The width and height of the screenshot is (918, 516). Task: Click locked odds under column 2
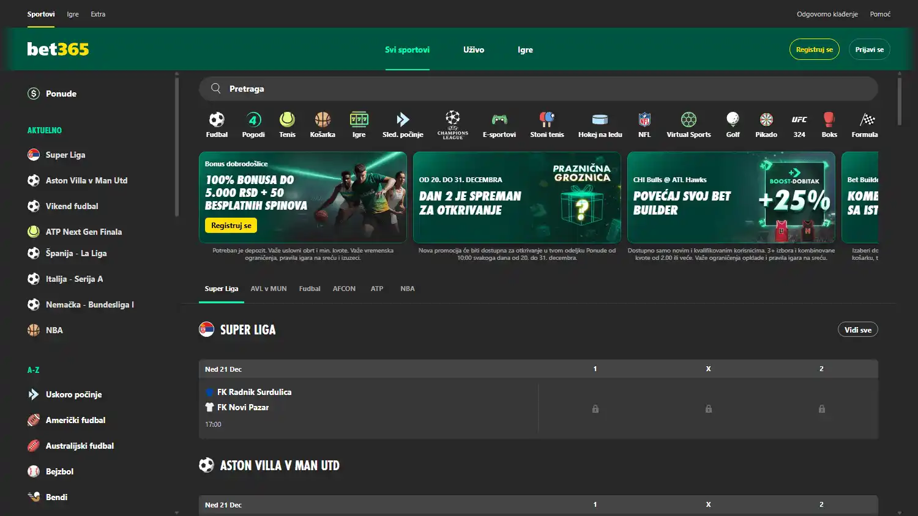click(821, 409)
